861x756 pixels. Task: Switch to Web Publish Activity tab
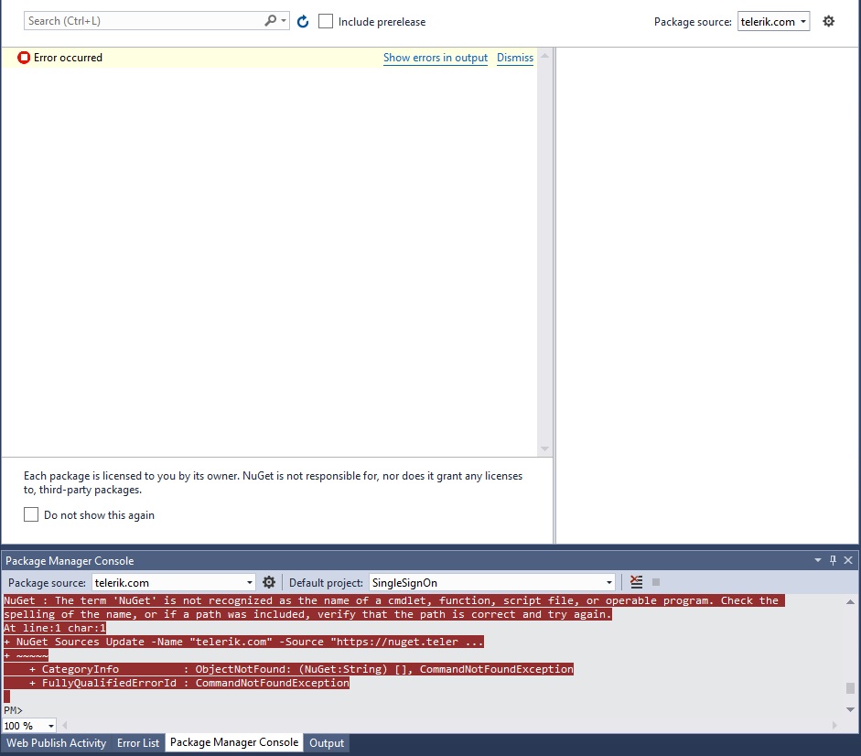pos(56,743)
